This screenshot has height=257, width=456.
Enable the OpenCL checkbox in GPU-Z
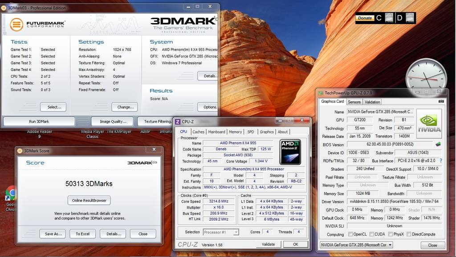click(350, 234)
